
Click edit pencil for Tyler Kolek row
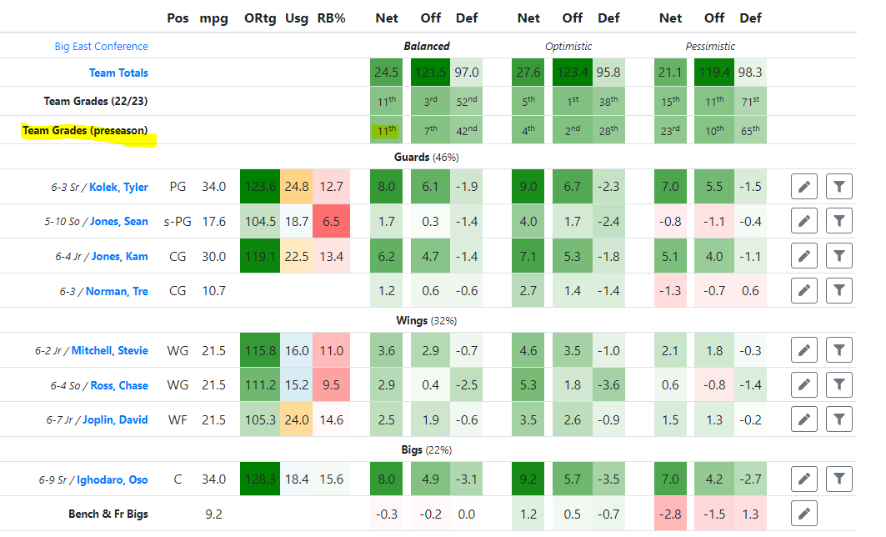(x=804, y=187)
